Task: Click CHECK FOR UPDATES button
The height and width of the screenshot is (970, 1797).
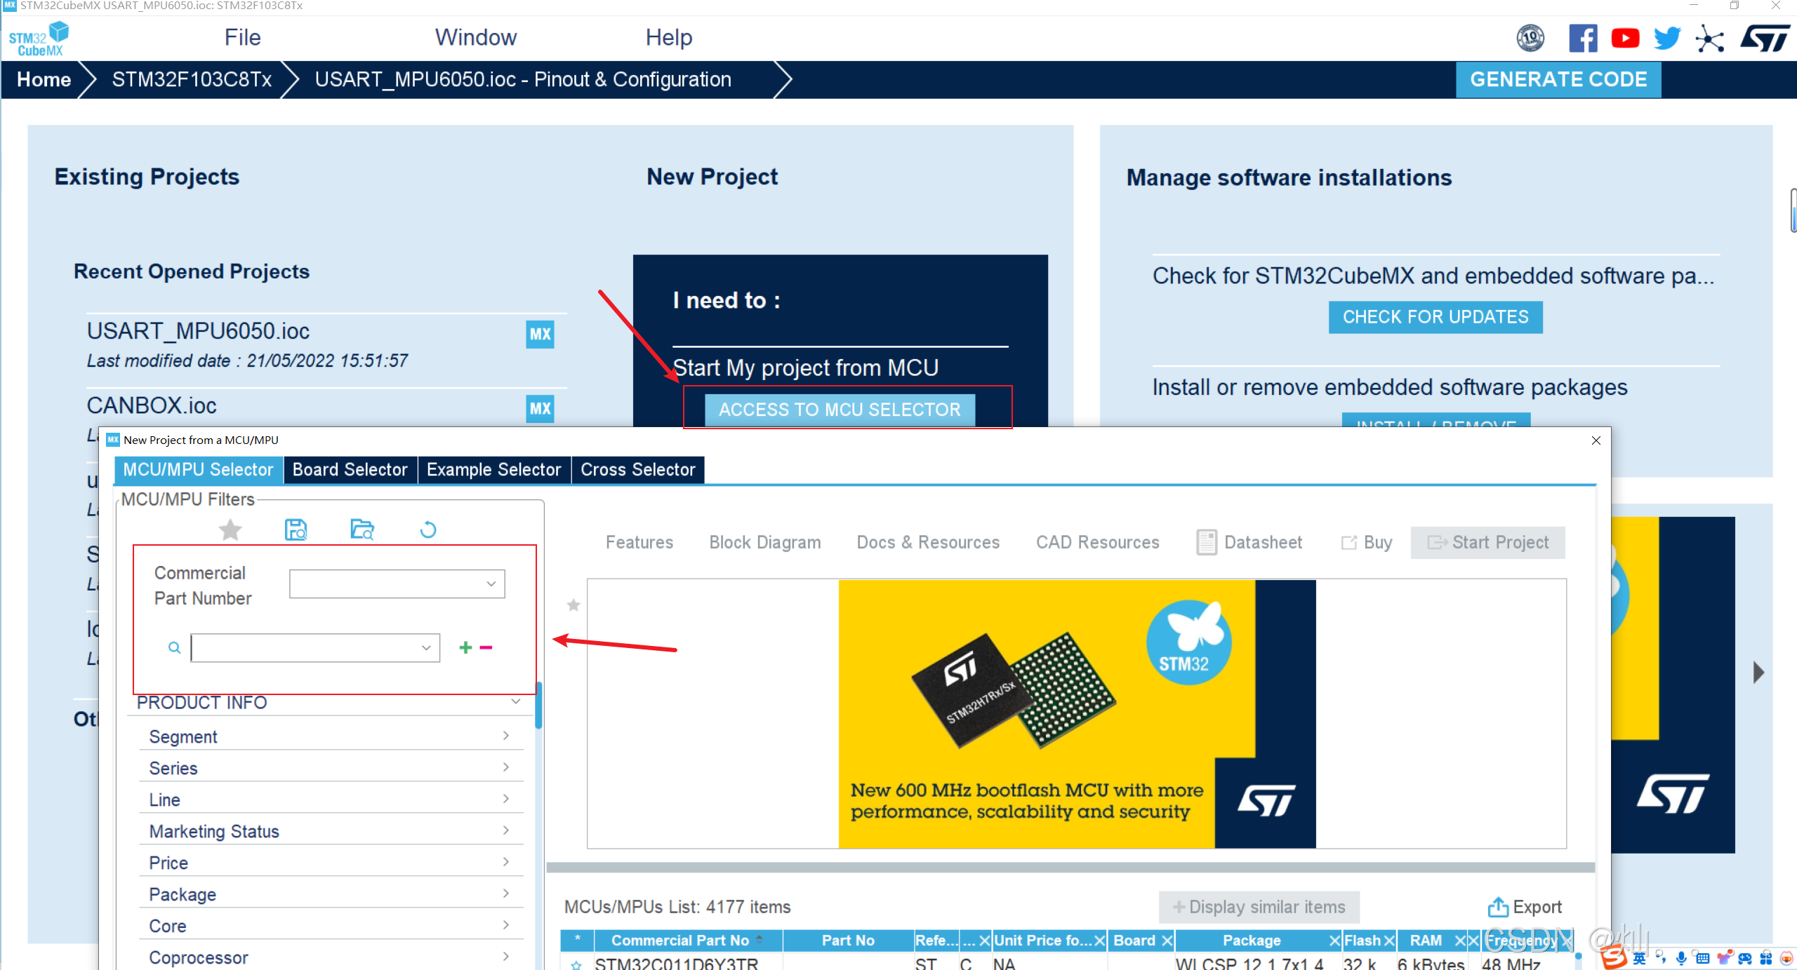Action: [x=1435, y=317]
